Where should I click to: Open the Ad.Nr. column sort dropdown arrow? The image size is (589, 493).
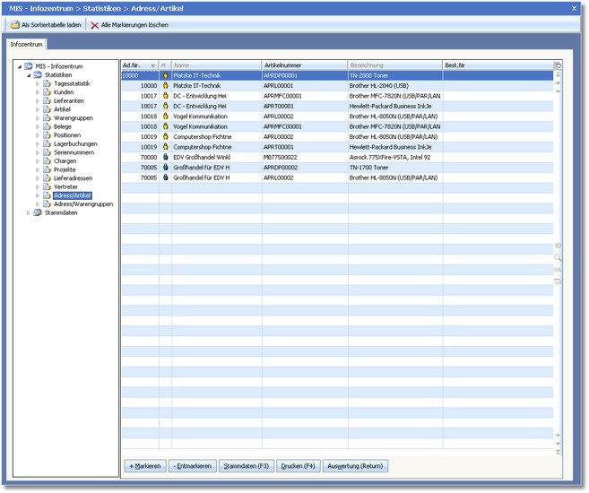[x=153, y=65]
